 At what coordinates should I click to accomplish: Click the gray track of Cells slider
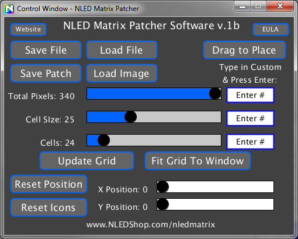165,140
